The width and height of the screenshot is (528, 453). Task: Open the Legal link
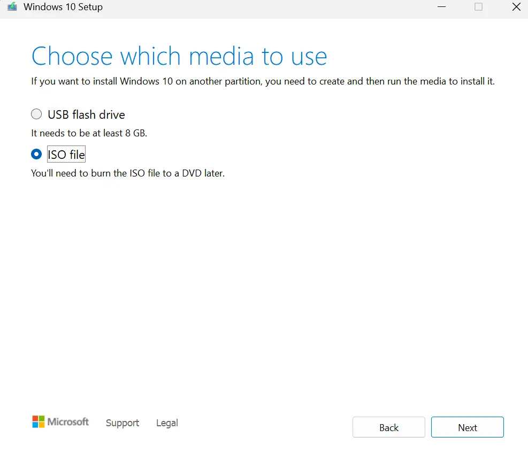(x=167, y=423)
